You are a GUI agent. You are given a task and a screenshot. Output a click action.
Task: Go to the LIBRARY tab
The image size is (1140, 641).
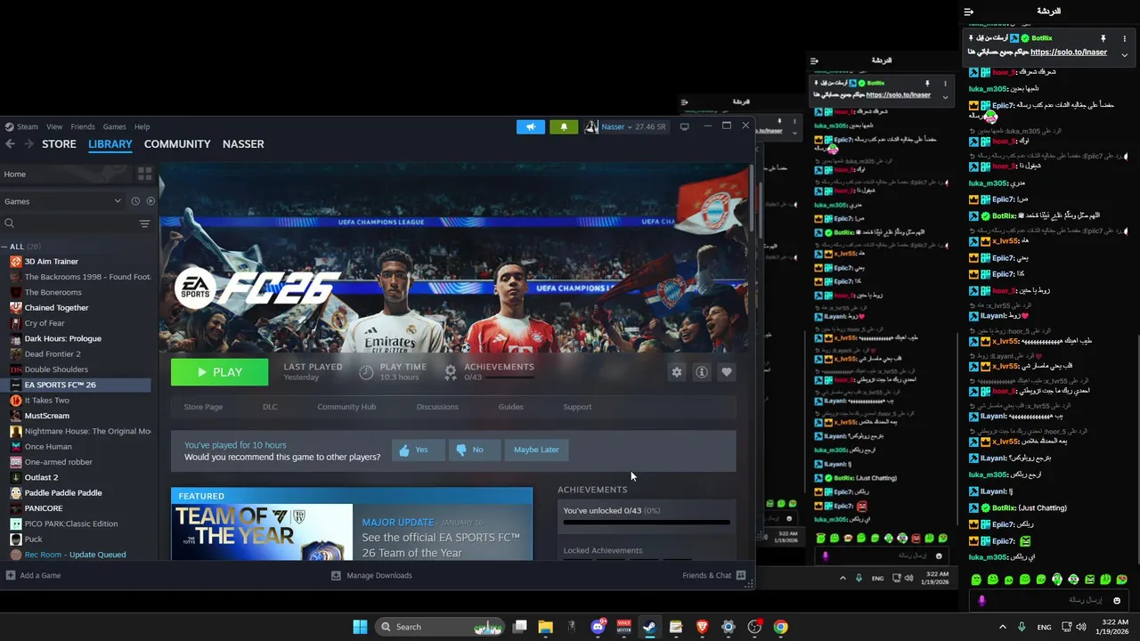[110, 144]
